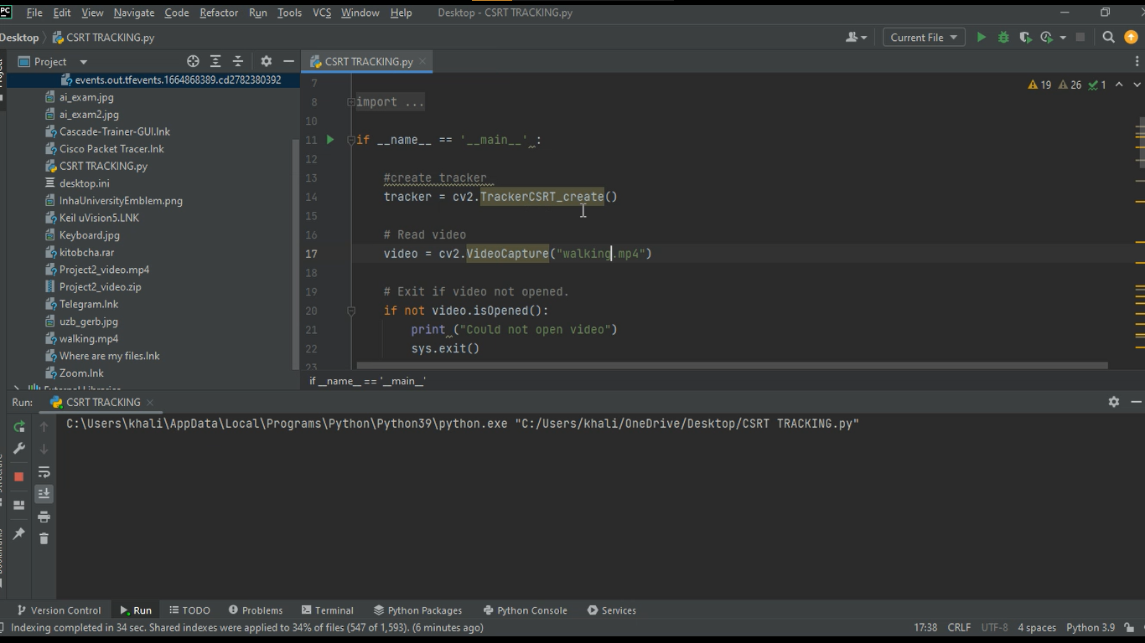The image size is (1145, 643).
Task: Switch to the Python Console tab
Action: point(525,610)
